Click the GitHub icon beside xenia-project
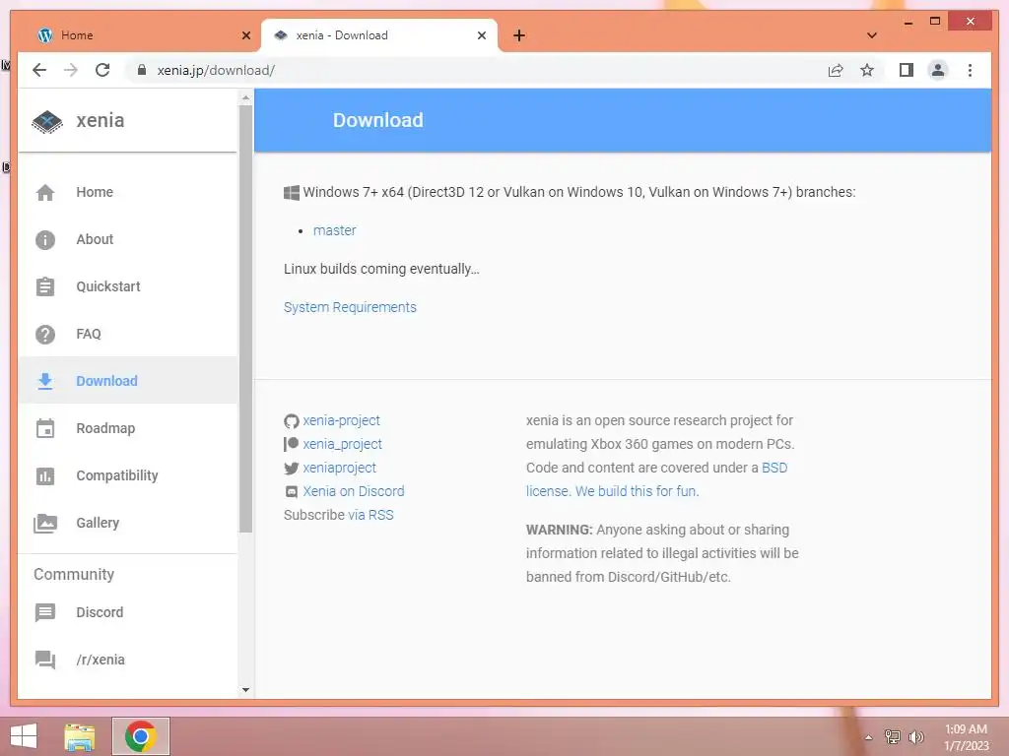The image size is (1009, 756). point(291,421)
